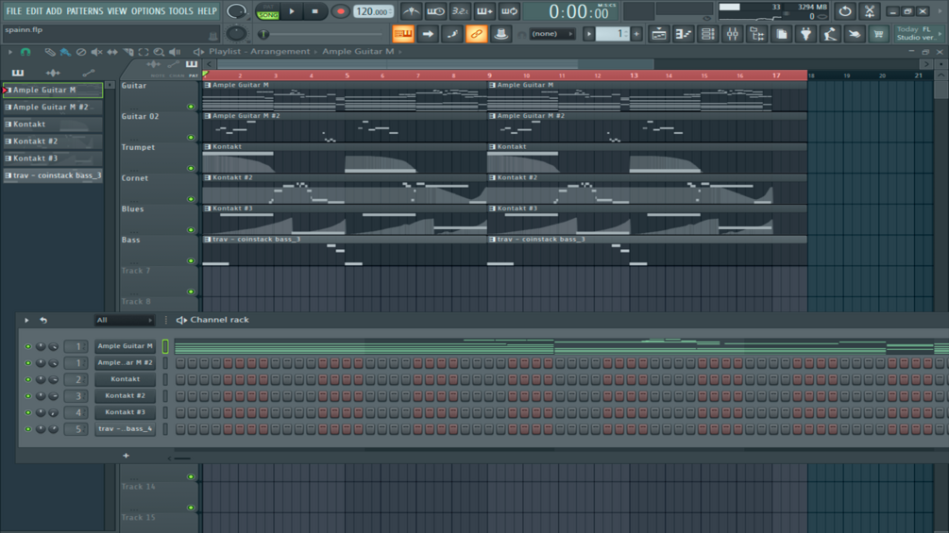Mute trav -..bass_4 channel green light

(27, 429)
